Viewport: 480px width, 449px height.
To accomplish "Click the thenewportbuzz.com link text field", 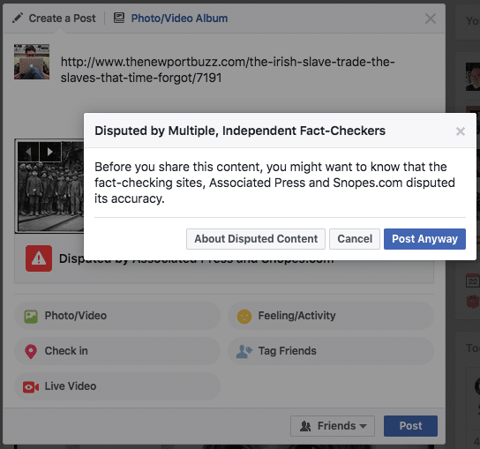I will click(x=228, y=70).
